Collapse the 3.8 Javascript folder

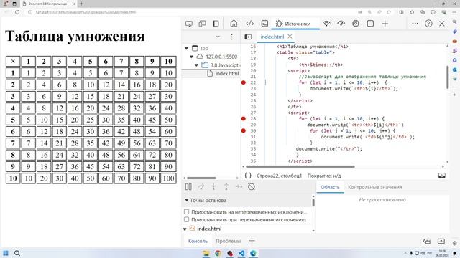pyautogui.click(x=196, y=65)
